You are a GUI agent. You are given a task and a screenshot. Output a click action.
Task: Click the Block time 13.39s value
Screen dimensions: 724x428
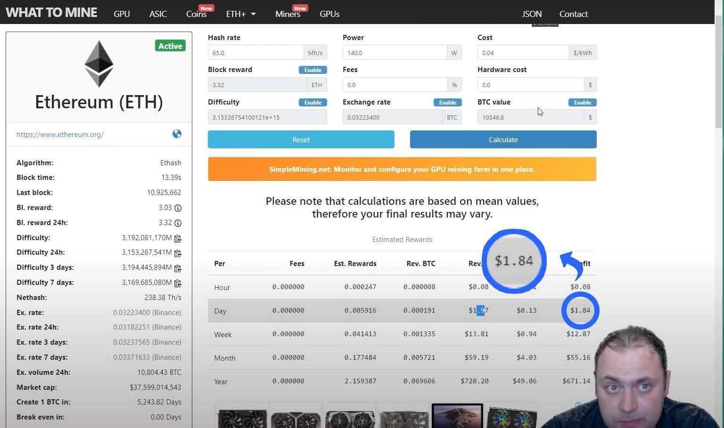(171, 178)
